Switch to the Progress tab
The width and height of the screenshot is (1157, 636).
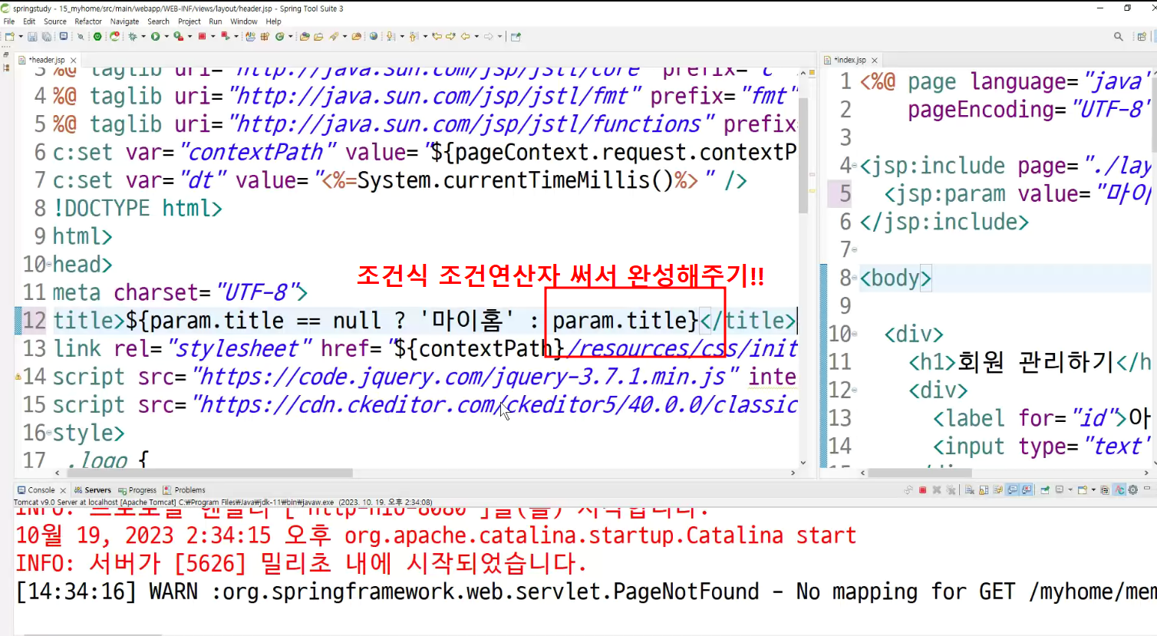137,489
